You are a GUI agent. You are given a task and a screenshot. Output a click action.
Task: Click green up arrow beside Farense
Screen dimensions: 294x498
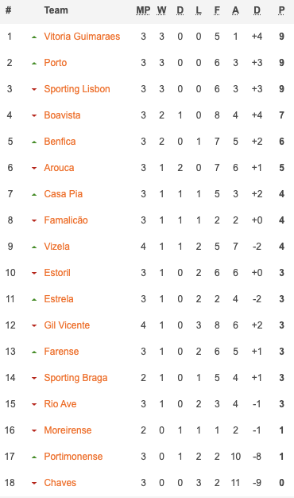[x=34, y=352]
